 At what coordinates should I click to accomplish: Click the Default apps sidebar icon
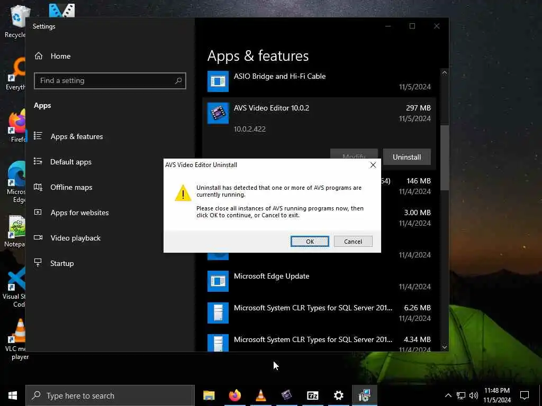tap(38, 161)
